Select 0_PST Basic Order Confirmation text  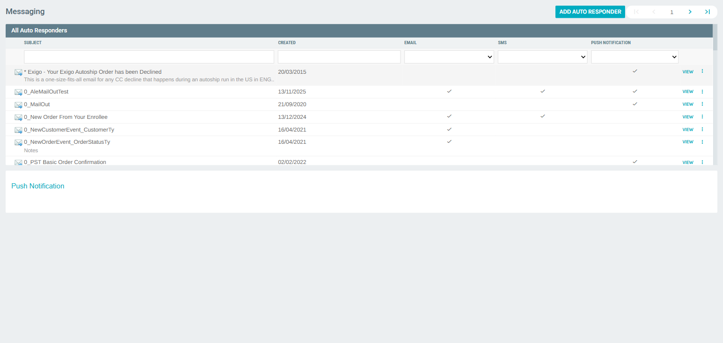(65, 162)
